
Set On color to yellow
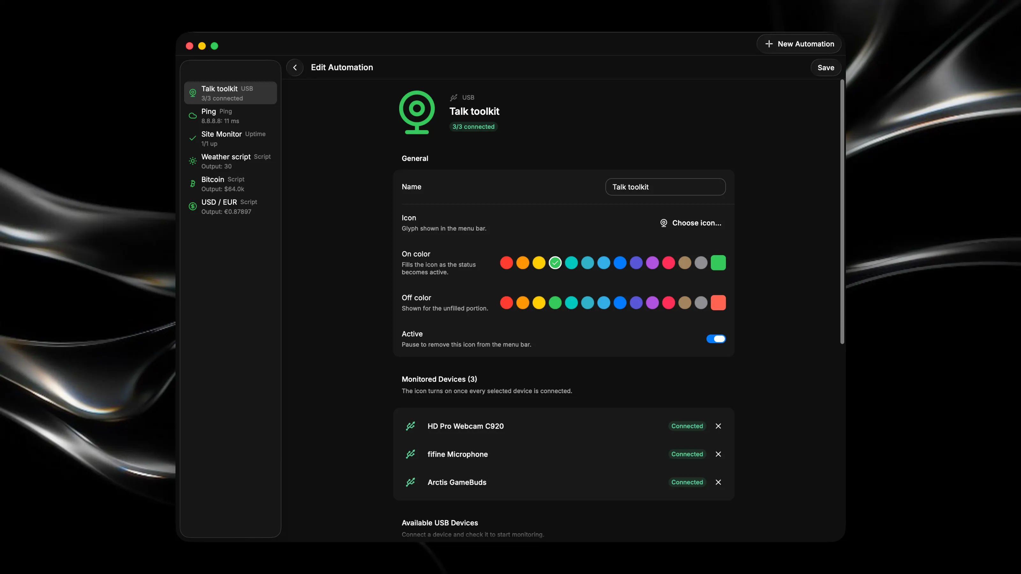(x=539, y=263)
